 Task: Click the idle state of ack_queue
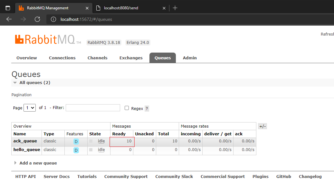pos(101,141)
